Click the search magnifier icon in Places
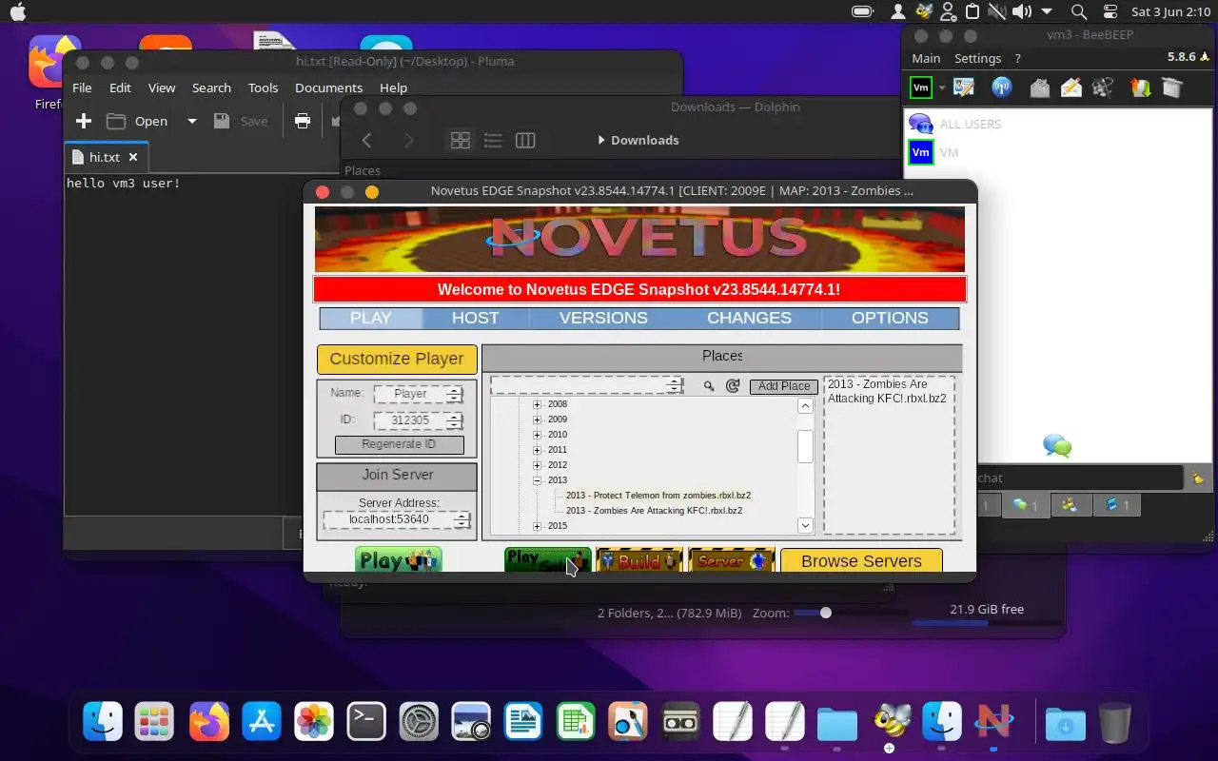This screenshot has width=1218, height=761. (x=709, y=386)
